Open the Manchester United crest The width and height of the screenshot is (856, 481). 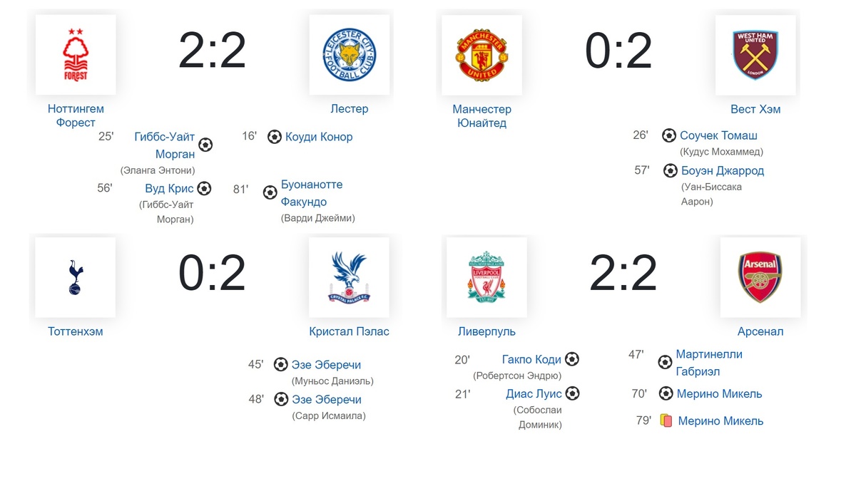(x=481, y=55)
